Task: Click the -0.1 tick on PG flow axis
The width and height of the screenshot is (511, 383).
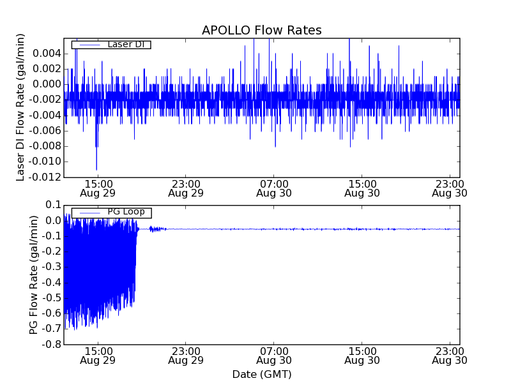Action: [52, 236]
